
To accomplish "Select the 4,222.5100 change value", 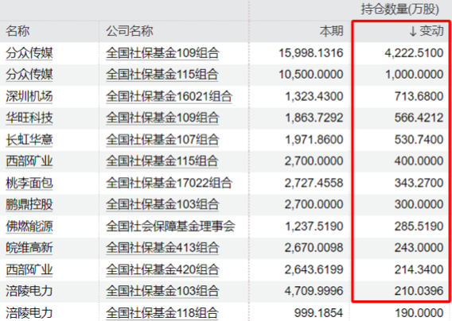I will coord(415,53).
